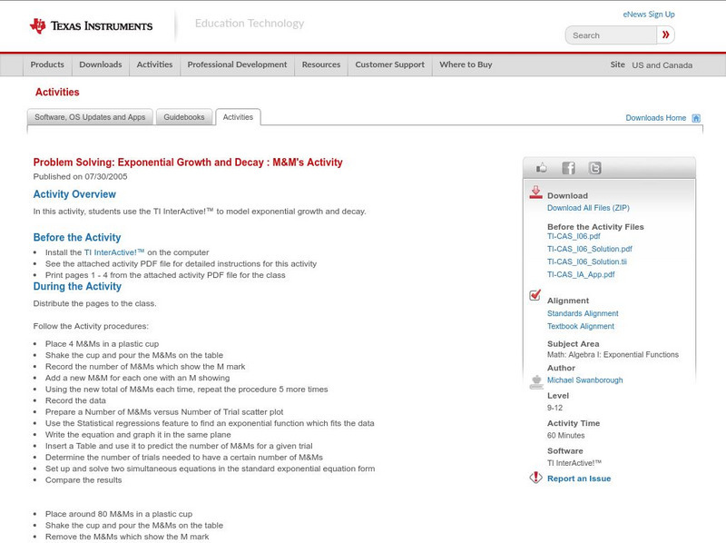Image resolution: width=726 pixels, height=543 pixels.
Task: Open the TI InterActive! link
Action: [x=114, y=252]
